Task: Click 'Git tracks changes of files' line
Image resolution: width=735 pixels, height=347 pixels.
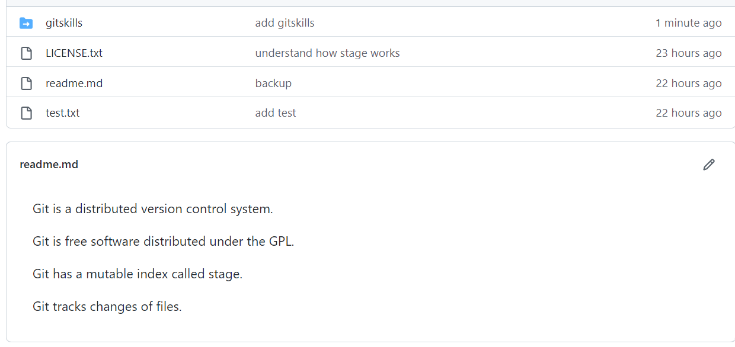Action: (x=107, y=307)
